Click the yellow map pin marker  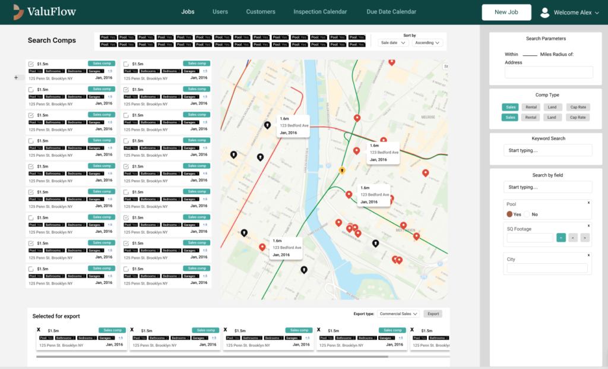[x=341, y=171]
